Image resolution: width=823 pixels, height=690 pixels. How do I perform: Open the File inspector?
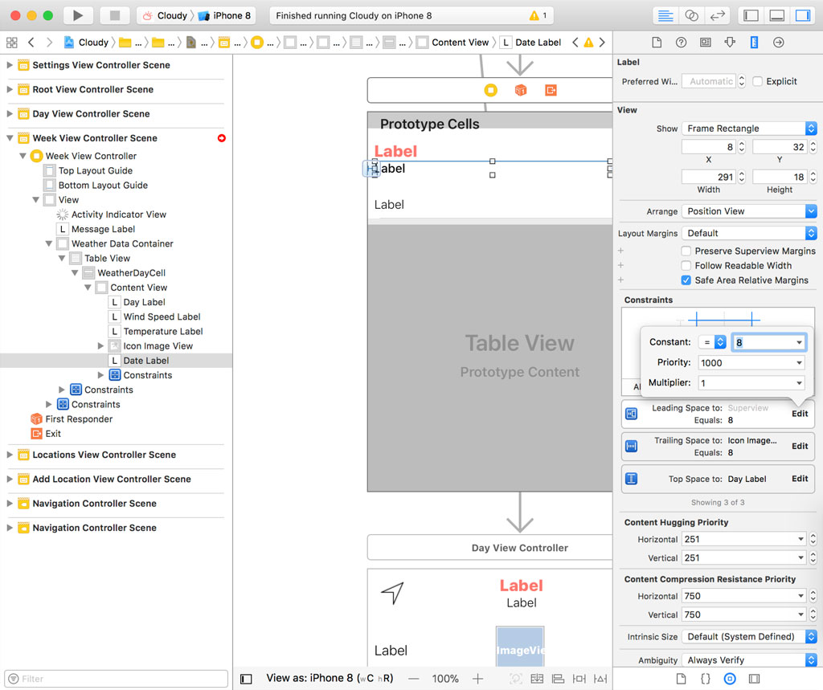[657, 42]
